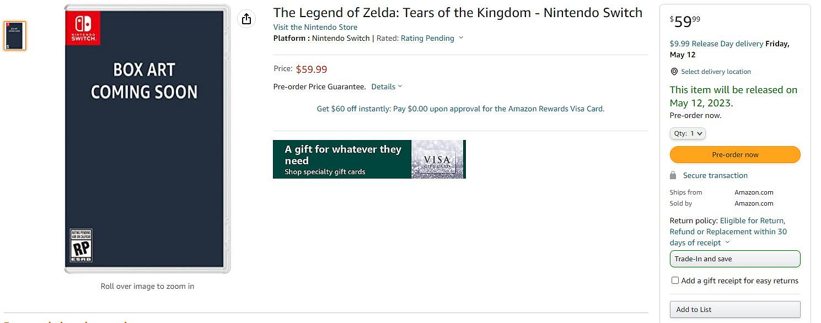Click the $9.99 Release Day delivery link

tap(716, 44)
